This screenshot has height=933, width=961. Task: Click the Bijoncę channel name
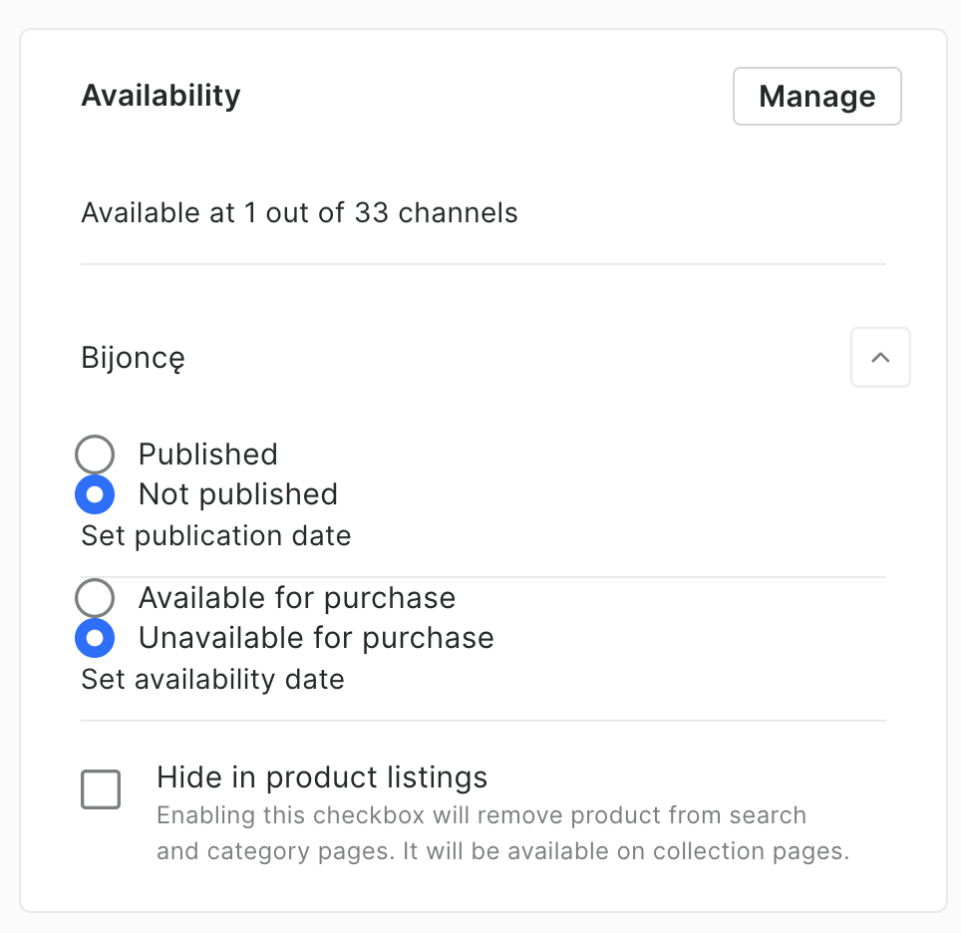[x=133, y=358]
